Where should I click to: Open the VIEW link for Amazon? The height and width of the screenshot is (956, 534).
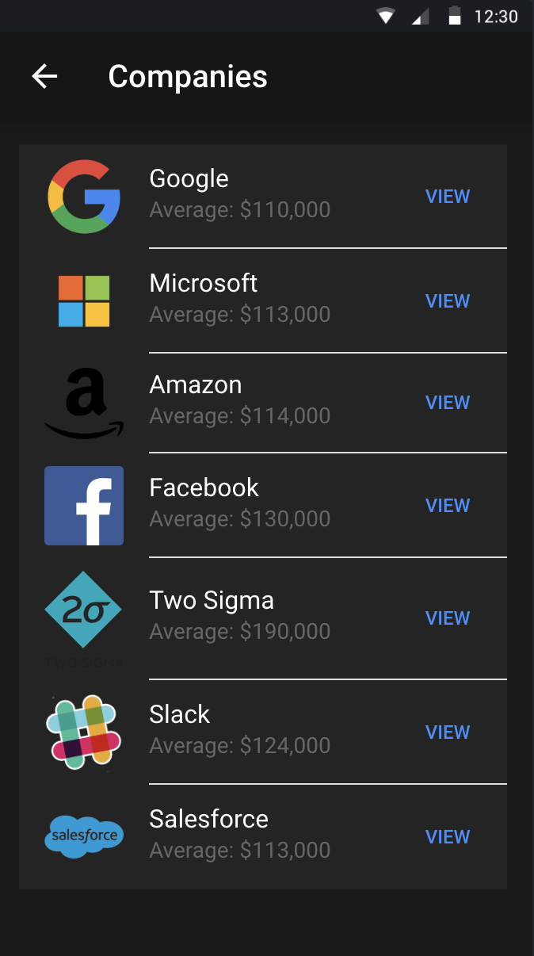pos(448,403)
